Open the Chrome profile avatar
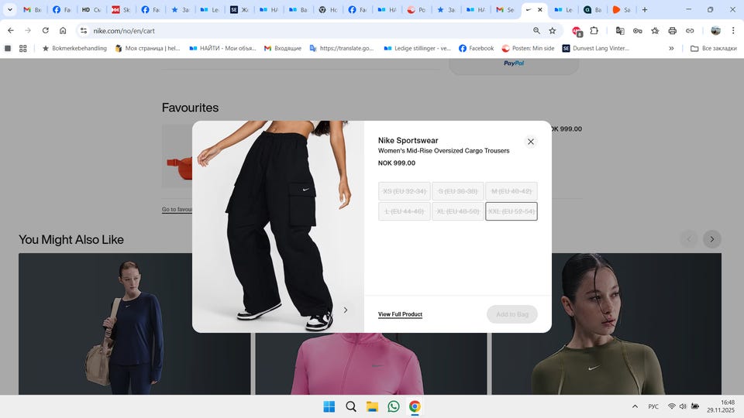 click(x=715, y=30)
